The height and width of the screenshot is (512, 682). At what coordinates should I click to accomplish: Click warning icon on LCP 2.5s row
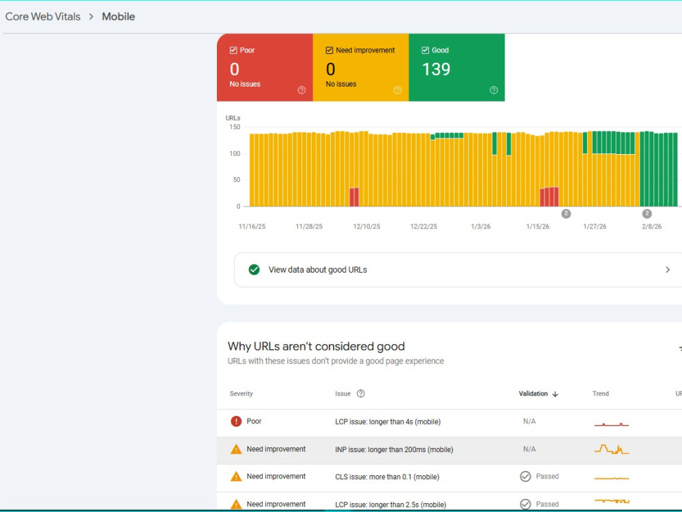pyautogui.click(x=236, y=505)
